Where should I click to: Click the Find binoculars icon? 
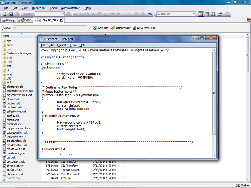[x=136, y=14]
